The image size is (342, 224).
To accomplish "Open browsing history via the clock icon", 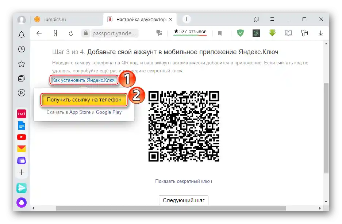I will coord(22,49).
